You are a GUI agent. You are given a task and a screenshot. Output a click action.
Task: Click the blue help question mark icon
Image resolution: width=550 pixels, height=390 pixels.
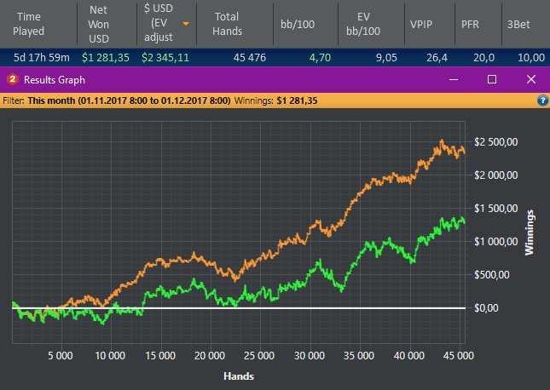(542, 100)
